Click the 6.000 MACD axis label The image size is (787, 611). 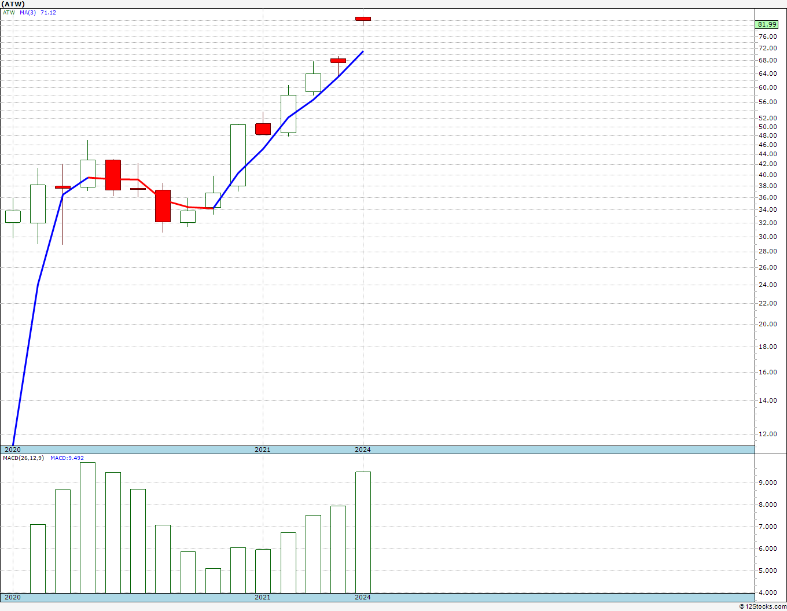768,549
